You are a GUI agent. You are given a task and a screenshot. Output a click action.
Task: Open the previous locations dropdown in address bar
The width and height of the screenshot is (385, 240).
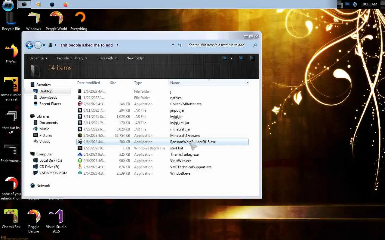[173, 45]
